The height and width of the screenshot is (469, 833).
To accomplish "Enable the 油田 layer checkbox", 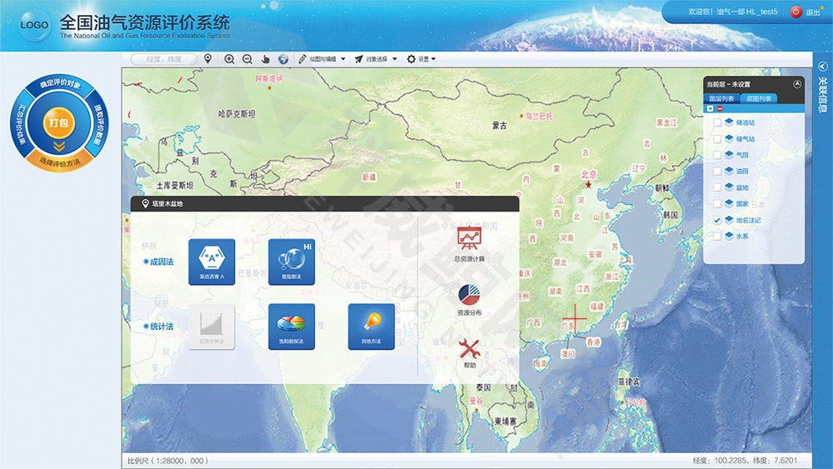I will click(x=716, y=172).
